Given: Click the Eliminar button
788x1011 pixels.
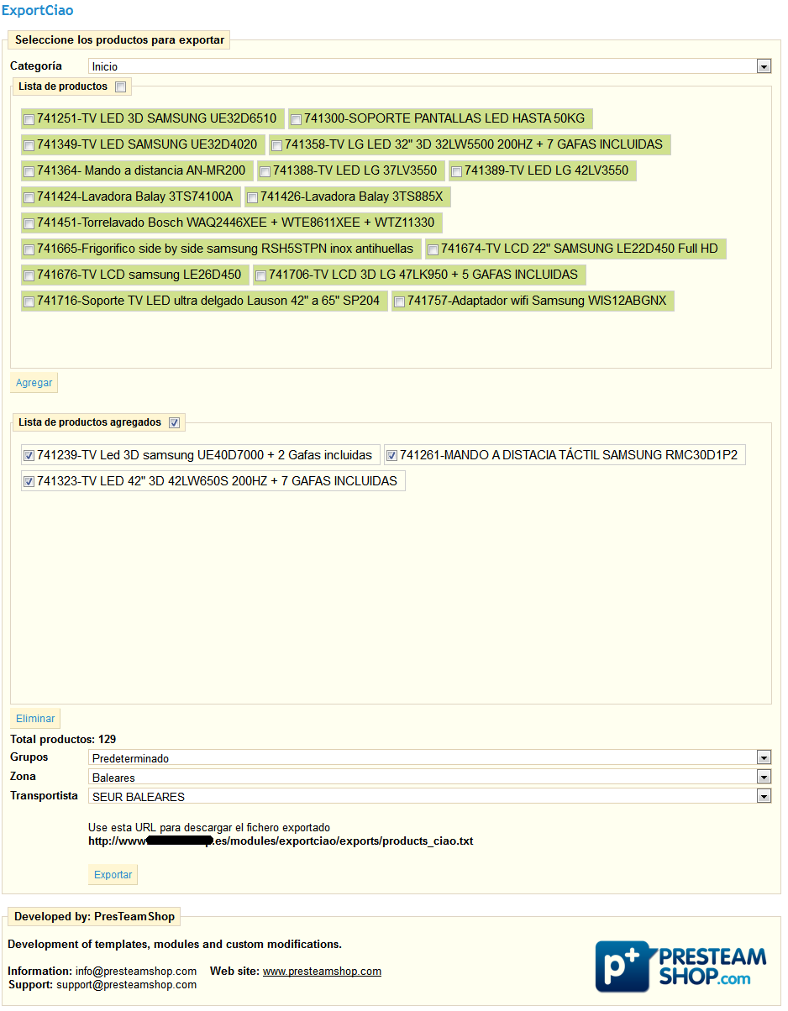Looking at the screenshot, I should [35, 719].
